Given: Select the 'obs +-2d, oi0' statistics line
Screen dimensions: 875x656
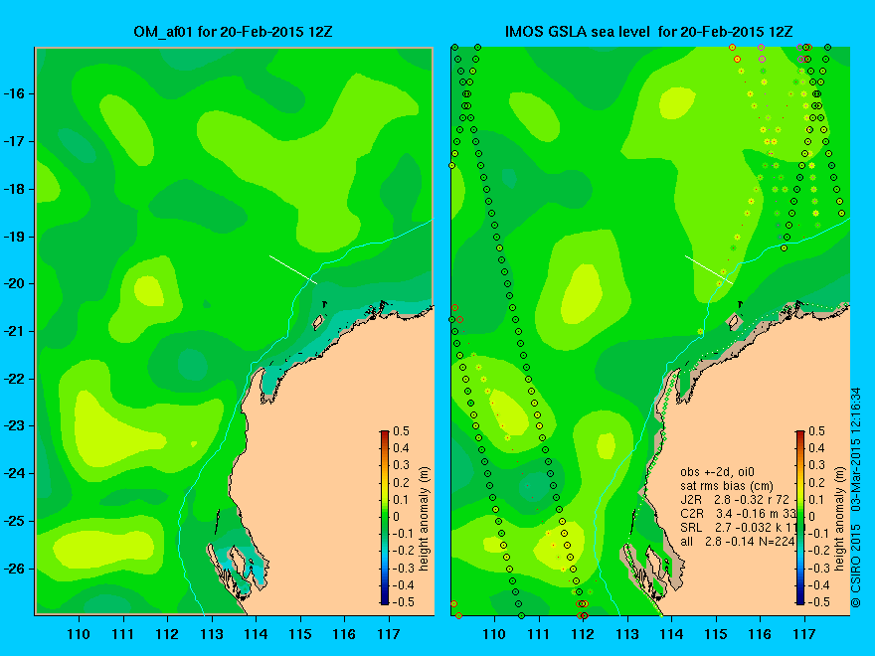Looking at the screenshot, I should 717,472.
